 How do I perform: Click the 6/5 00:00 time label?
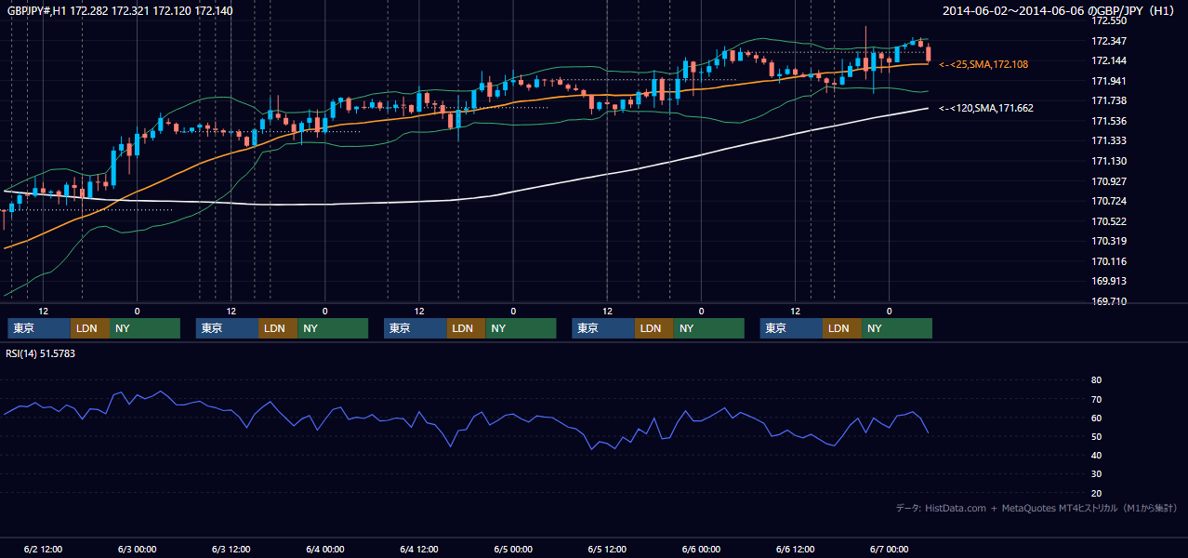513,549
